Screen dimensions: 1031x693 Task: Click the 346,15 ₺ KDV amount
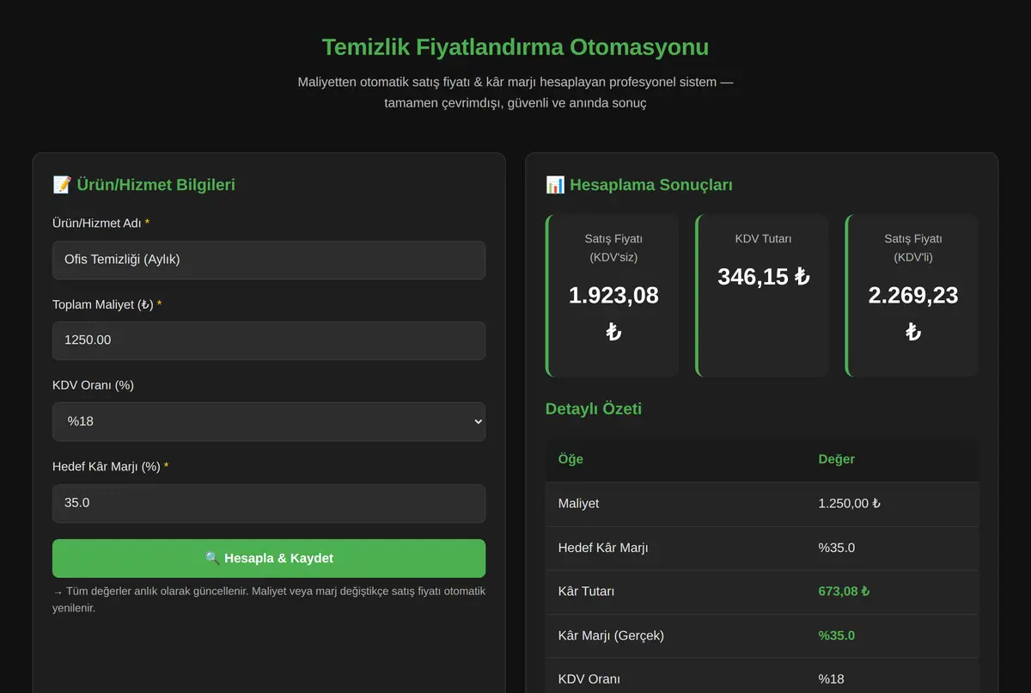coord(764,277)
